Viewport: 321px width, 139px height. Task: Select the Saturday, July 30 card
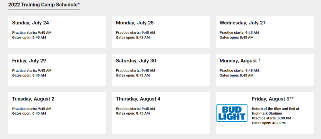(161, 70)
